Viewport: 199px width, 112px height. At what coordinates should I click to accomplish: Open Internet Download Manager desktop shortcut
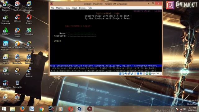(x=6, y=6)
